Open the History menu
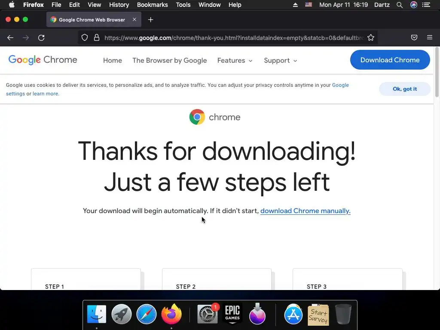This screenshot has height=330, width=440. [119, 5]
